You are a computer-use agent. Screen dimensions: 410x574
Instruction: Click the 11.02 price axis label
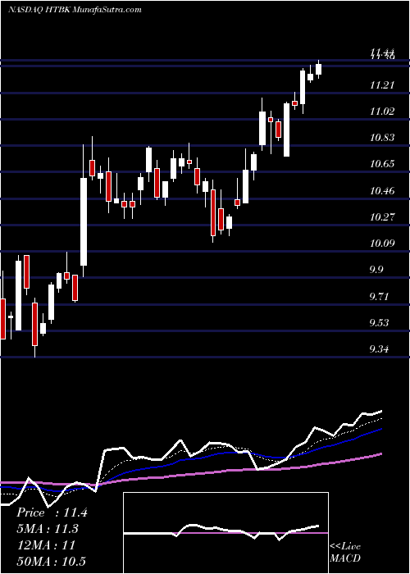[382, 112]
